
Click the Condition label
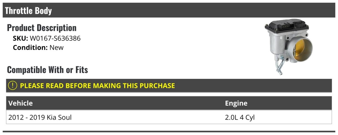point(30,47)
